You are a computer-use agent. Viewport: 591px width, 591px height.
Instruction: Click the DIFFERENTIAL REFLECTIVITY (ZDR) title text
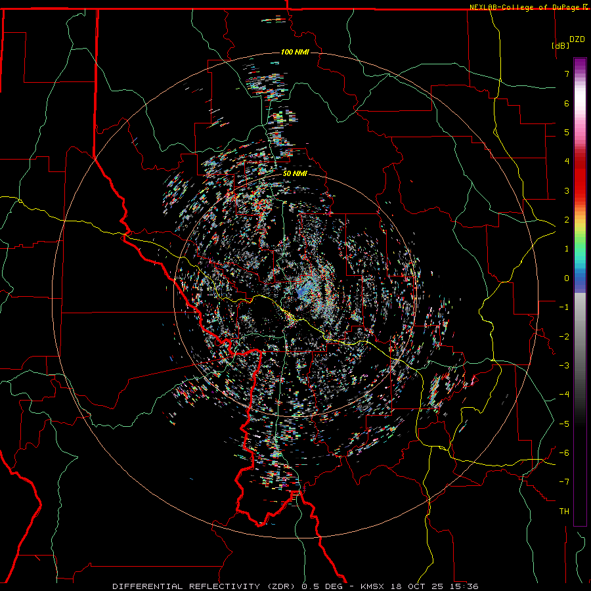[205, 586]
